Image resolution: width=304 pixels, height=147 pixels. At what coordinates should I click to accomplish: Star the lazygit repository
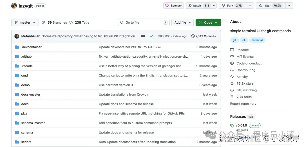(271, 6)
